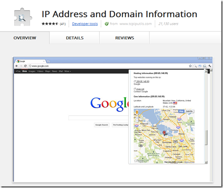Click the red location marker pin
This screenshot has width=223, height=188.
pos(164,133)
